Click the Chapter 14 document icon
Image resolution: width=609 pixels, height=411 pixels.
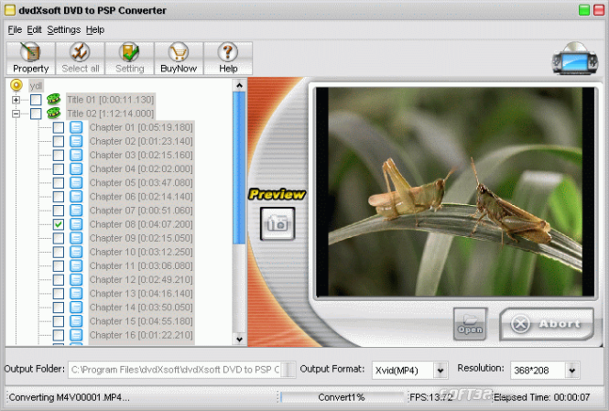tap(76, 307)
